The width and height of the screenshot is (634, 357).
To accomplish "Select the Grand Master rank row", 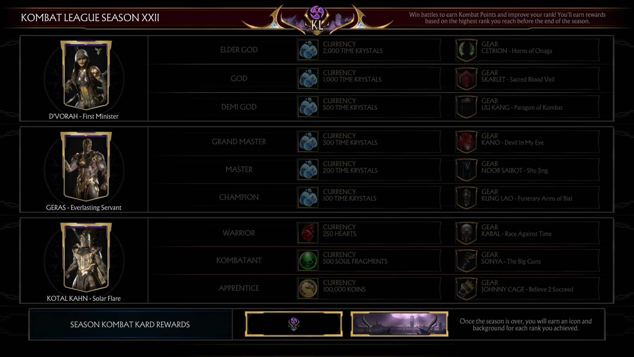I will click(380, 142).
